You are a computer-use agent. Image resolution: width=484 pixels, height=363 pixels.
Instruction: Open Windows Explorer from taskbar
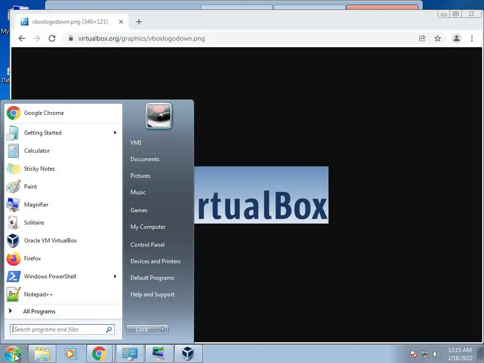pos(42,354)
